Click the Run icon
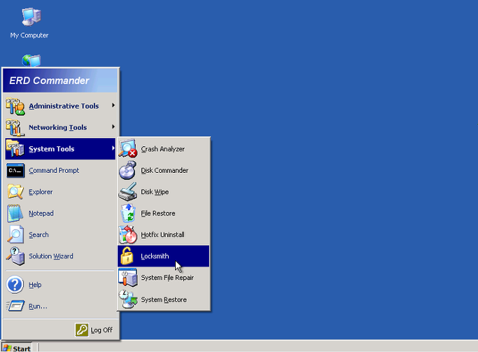 pyautogui.click(x=15, y=306)
